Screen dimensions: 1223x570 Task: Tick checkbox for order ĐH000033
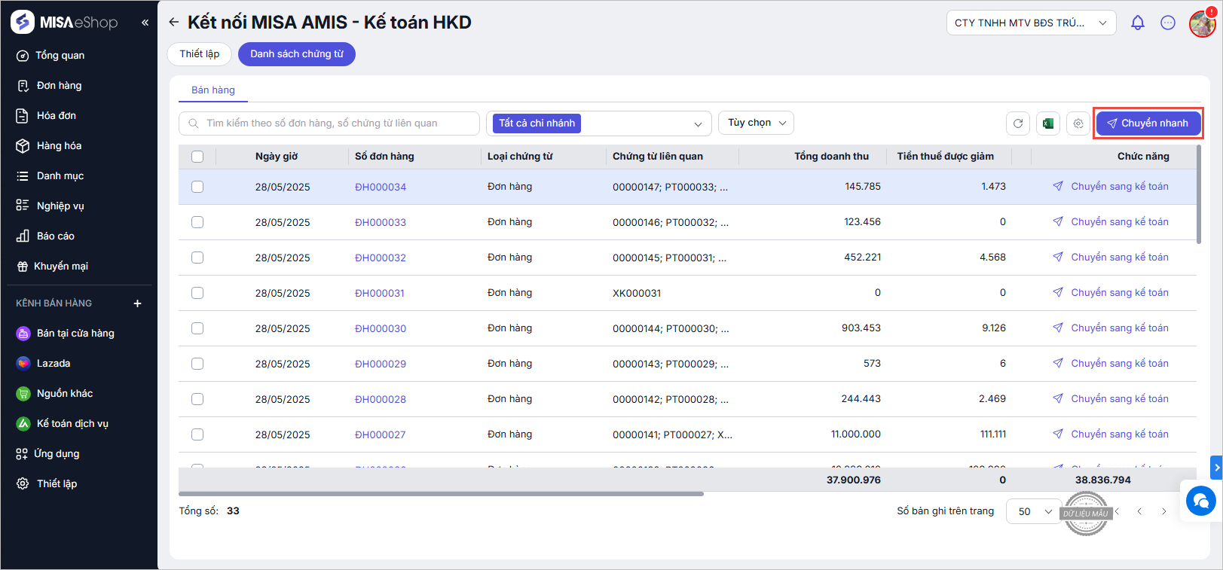tap(197, 222)
